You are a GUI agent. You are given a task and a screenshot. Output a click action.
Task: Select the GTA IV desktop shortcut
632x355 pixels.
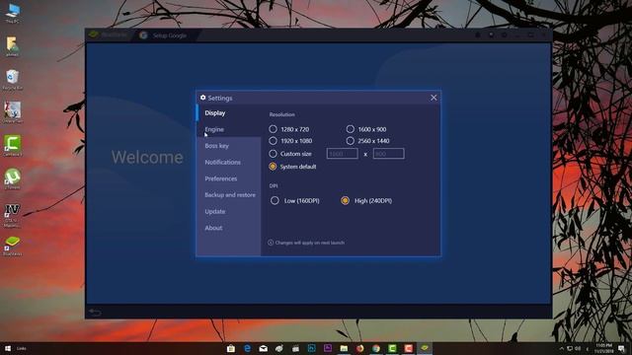tap(13, 215)
